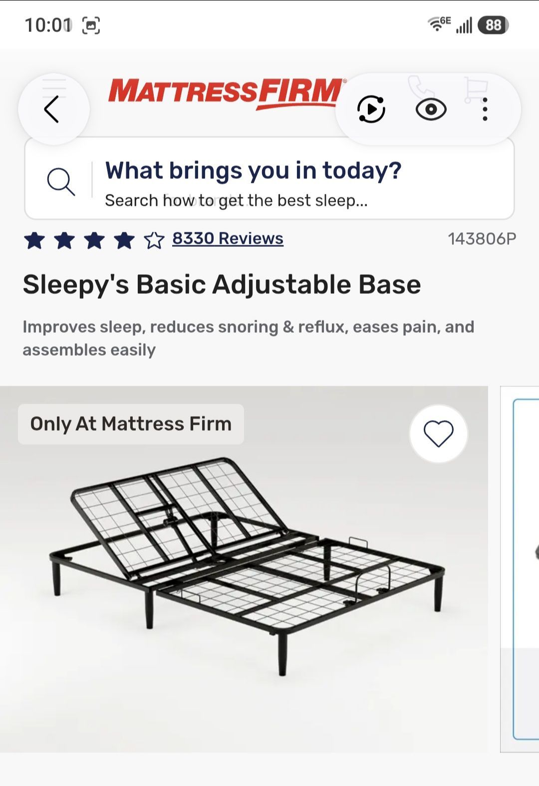Image resolution: width=539 pixels, height=786 pixels.
Task: Open the shopping cart icon
Action: pyautogui.click(x=475, y=89)
